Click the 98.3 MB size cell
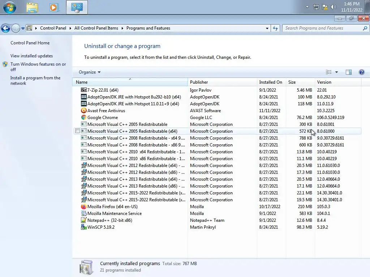Viewport: 370px width, 277px height. click(304, 227)
